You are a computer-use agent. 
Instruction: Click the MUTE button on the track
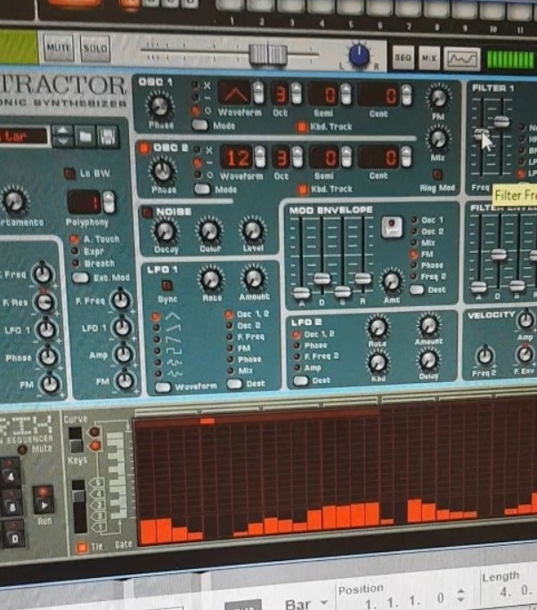pos(58,48)
